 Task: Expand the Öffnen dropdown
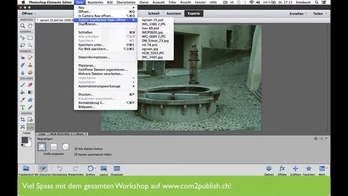click(x=29, y=14)
